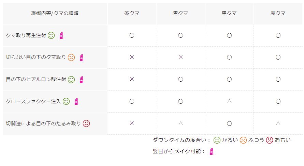Click green かるい smiley in legend

[x=217, y=140]
